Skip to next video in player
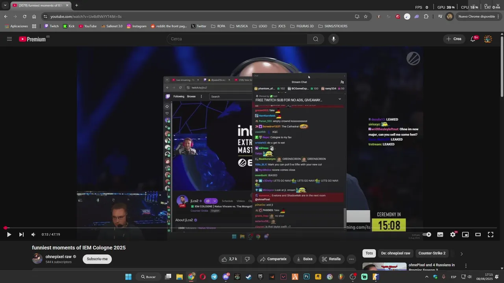The image size is (504, 283). [x=21, y=235]
